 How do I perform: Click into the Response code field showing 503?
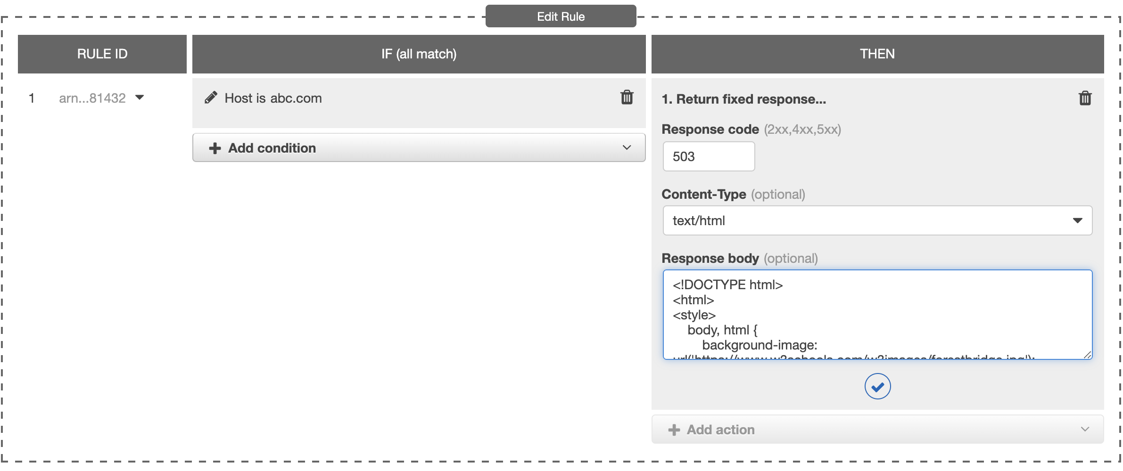point(709,156)
